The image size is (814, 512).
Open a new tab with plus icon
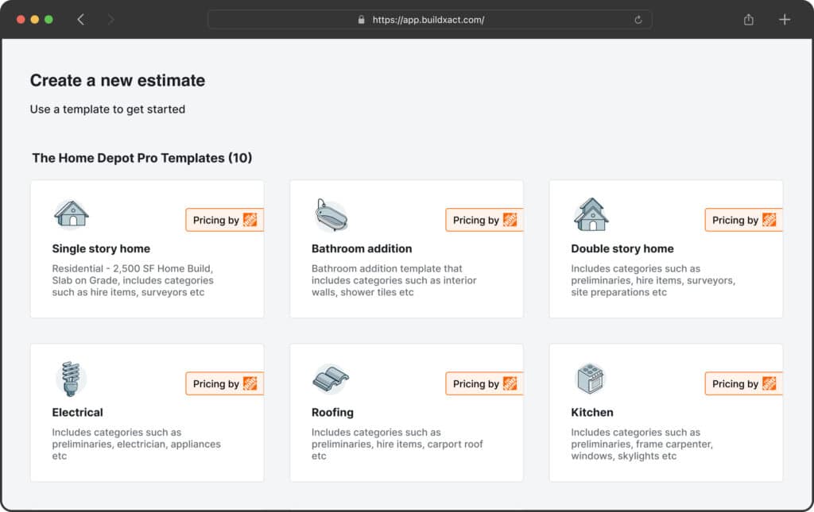click(x=785, y=20)
